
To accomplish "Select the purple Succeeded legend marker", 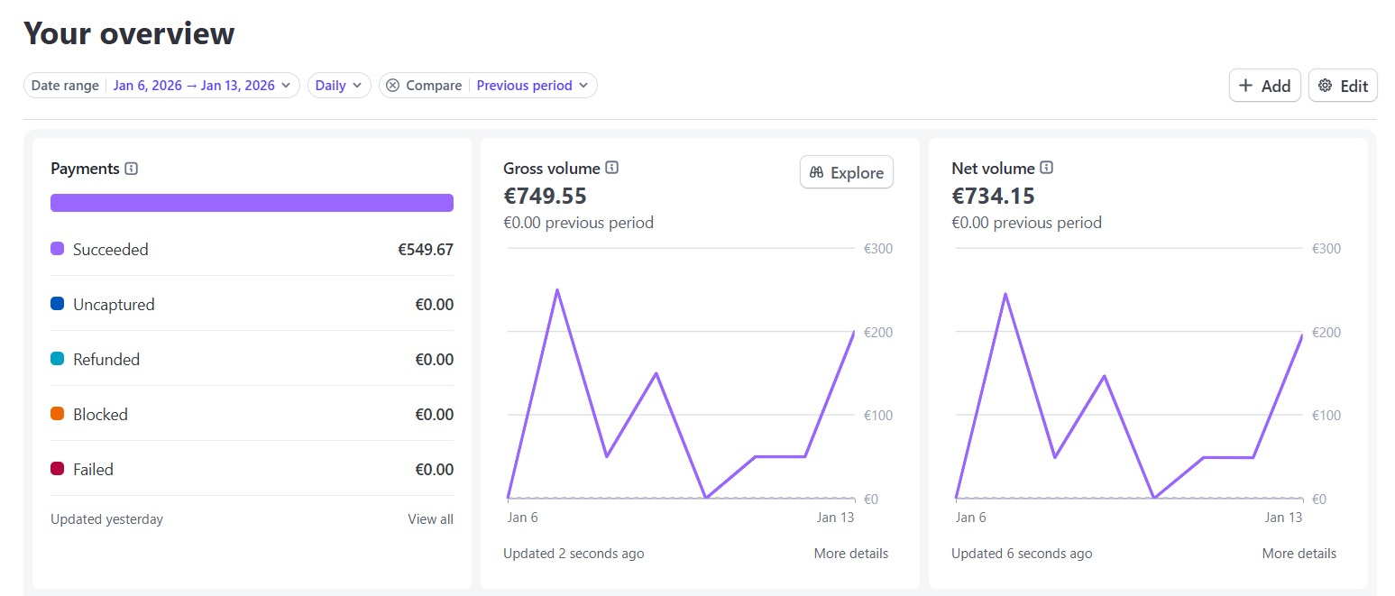I will click(56, 249).
